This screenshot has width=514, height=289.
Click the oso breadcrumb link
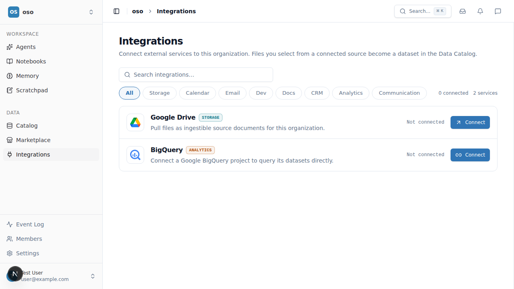click(x=138, y=11)
